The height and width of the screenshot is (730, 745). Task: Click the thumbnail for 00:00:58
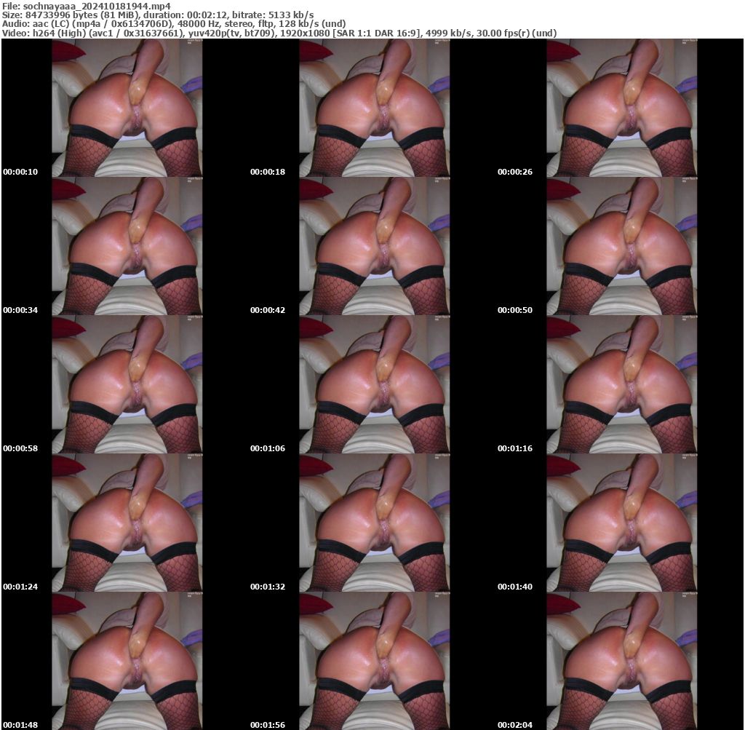pos(128,386)
